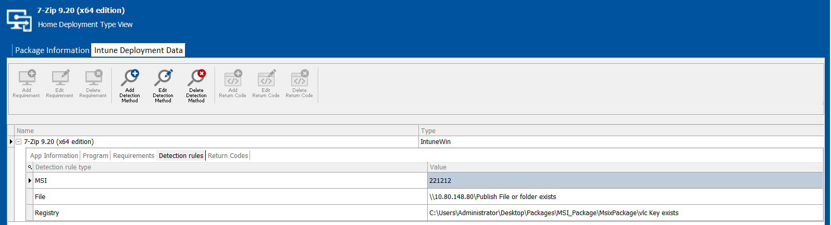Screen dimensions: 831x225
Task: Click the Delete Requirement icon
Action: (x=93, y=78)
